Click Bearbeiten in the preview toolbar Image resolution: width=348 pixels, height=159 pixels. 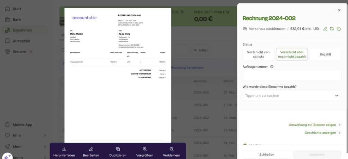91,152
